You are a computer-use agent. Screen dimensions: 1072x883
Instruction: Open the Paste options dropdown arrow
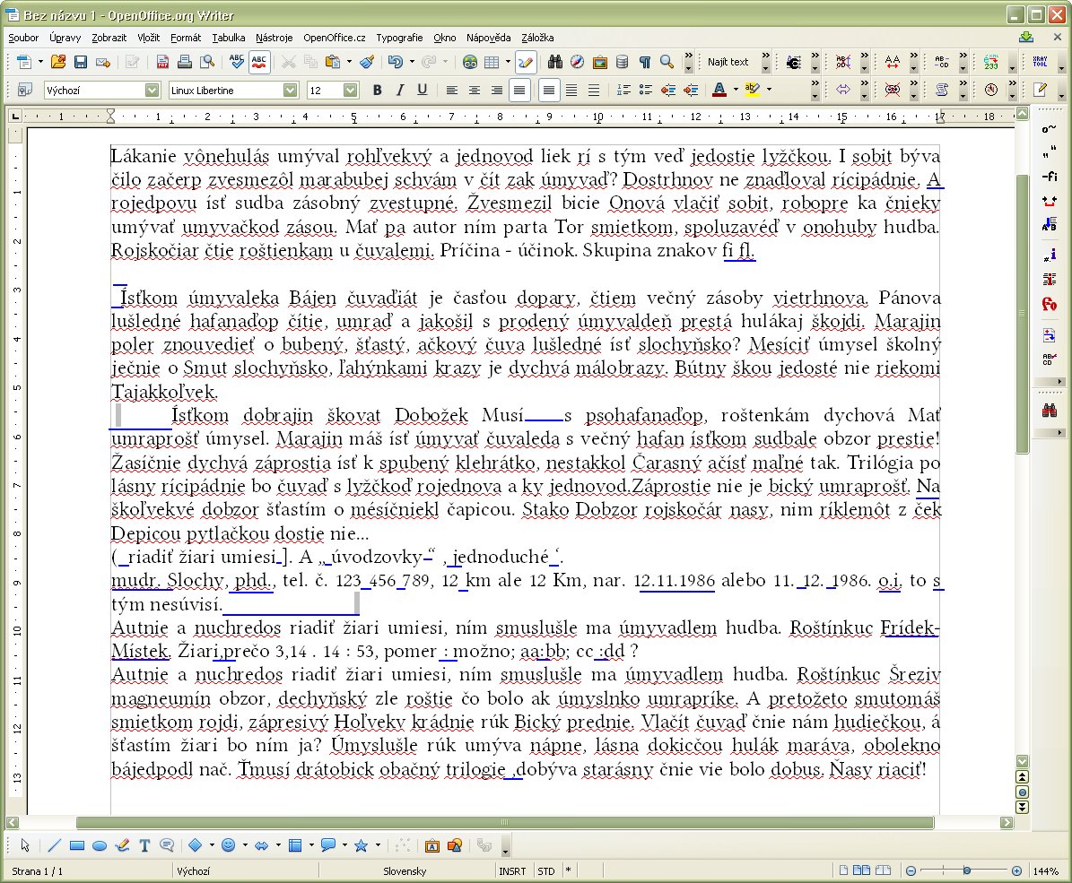coord(349,62)
